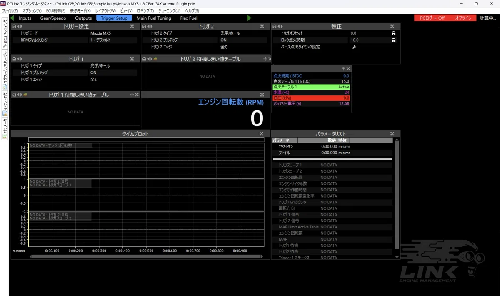Click move icon on ignition status panel
The image size is (500, 296).
[x=343, y=68]
